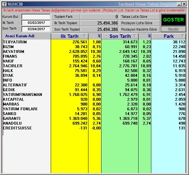Close the NUHCM window
Viewport: 189px width, 175px height.
(x=184, y=4)
